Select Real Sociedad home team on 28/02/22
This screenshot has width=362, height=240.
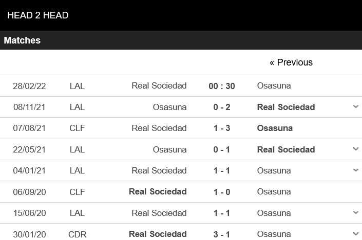[159, 86]
